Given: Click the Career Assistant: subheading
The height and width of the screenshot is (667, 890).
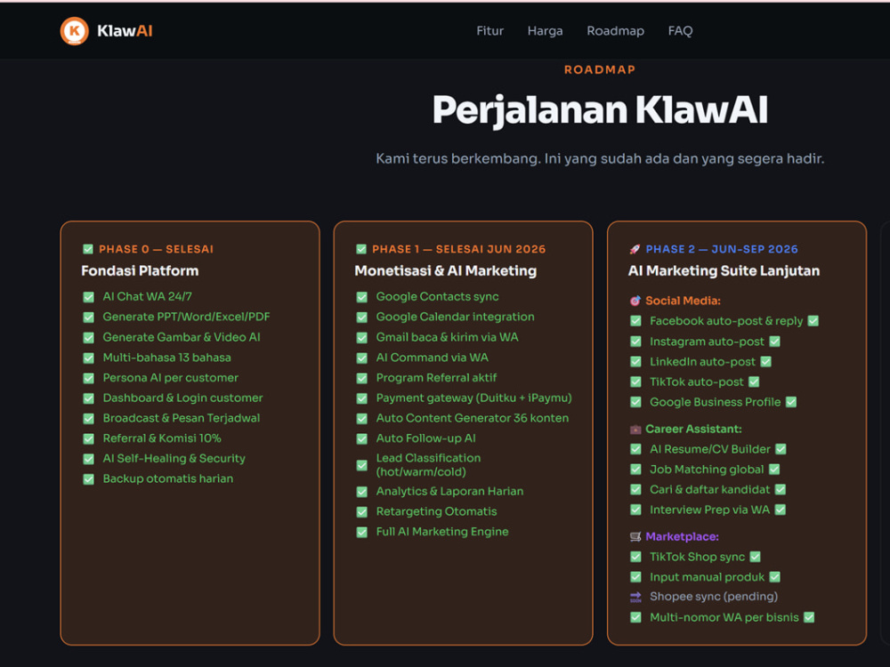Looking at the screenshot, I should pos(693,430).
